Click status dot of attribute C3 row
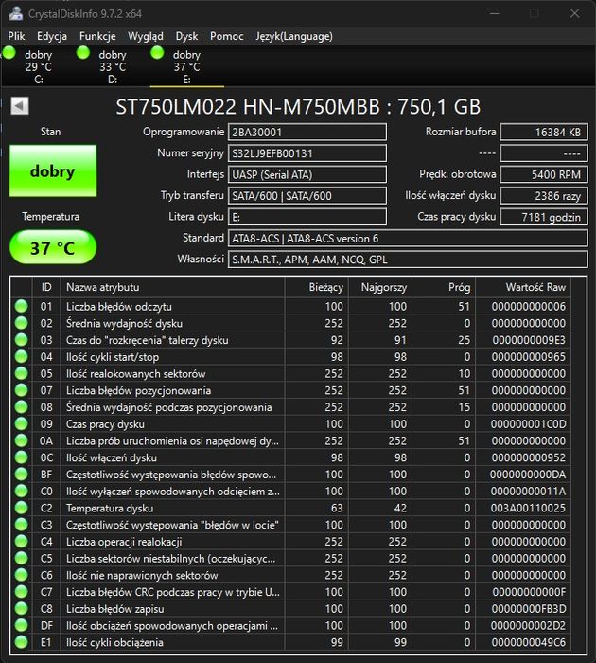Screen dimensions: 596x663 (21, 525)
